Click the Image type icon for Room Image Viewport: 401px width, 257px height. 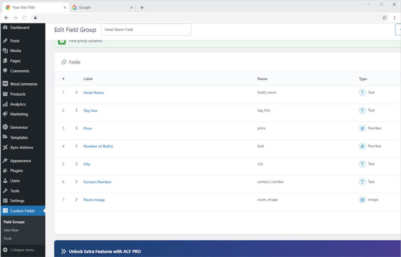coord(362,200)
